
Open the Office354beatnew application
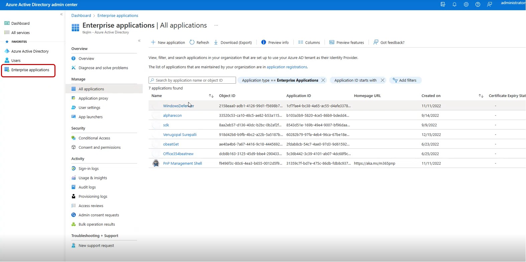(178, 154)
